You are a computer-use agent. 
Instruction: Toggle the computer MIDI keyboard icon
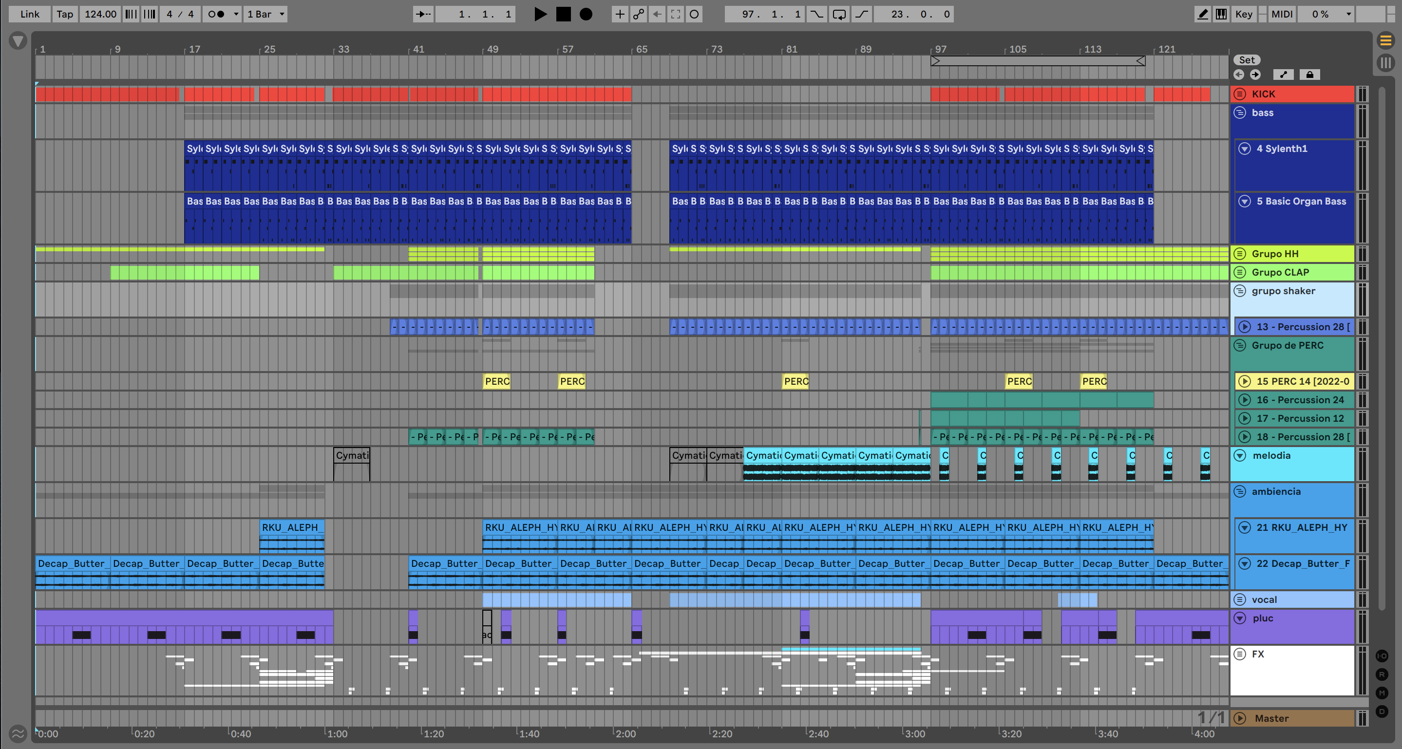coord(1221,14)
